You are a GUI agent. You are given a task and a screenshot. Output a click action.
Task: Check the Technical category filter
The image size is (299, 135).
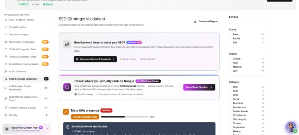pyautogui.click(x=230, y=103)
